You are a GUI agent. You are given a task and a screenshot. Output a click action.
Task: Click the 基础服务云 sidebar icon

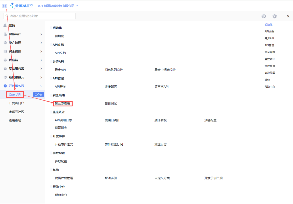5,69
